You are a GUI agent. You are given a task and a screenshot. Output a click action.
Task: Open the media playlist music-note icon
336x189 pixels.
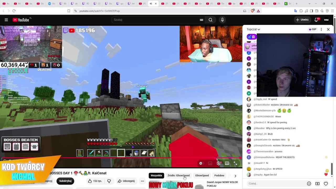pos(306,11)
